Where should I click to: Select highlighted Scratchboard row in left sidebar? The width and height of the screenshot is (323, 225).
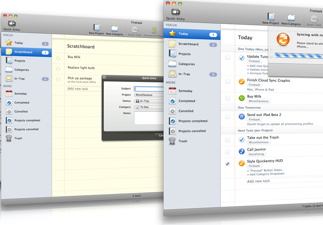[26, 52]
